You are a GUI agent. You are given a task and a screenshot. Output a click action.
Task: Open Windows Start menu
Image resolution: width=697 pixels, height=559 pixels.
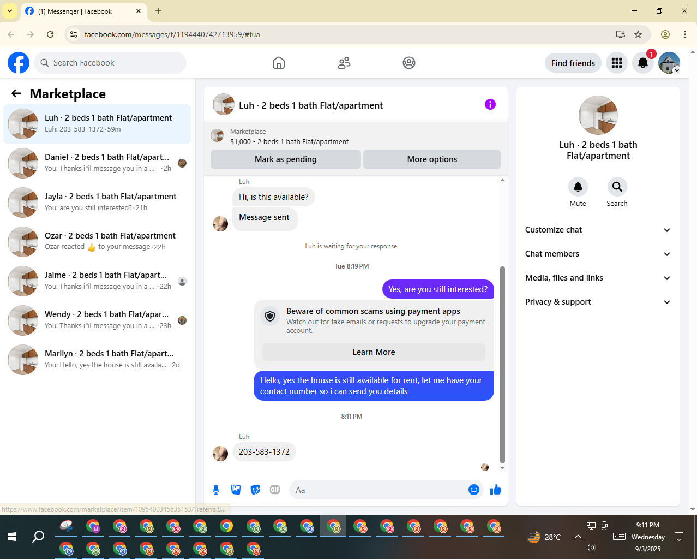pos(12,537)
